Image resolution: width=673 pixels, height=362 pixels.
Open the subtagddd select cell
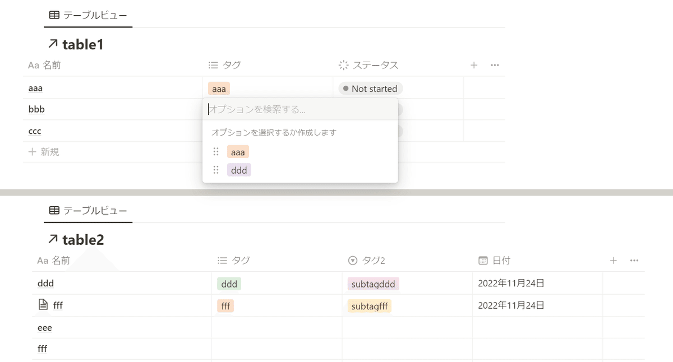click(x=373, y=284)
